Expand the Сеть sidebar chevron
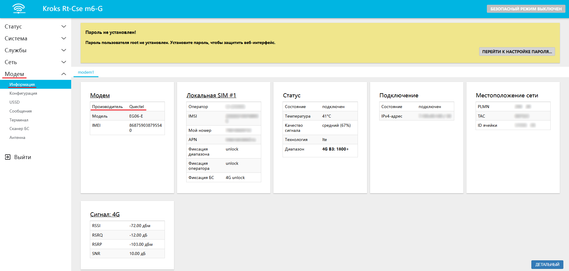Image resolution: width=569 pixels, height=271 pixels. [x=63, y=62]
